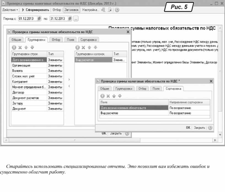Image resolution: width=225 pixels, height=192 pixels.
Task: Click the vertical scrollbar down arrow of report
Action: click(220, 135)
